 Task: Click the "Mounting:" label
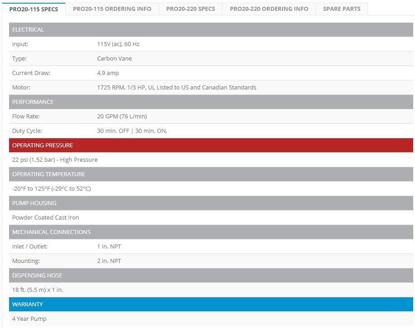tap(26, 261)
